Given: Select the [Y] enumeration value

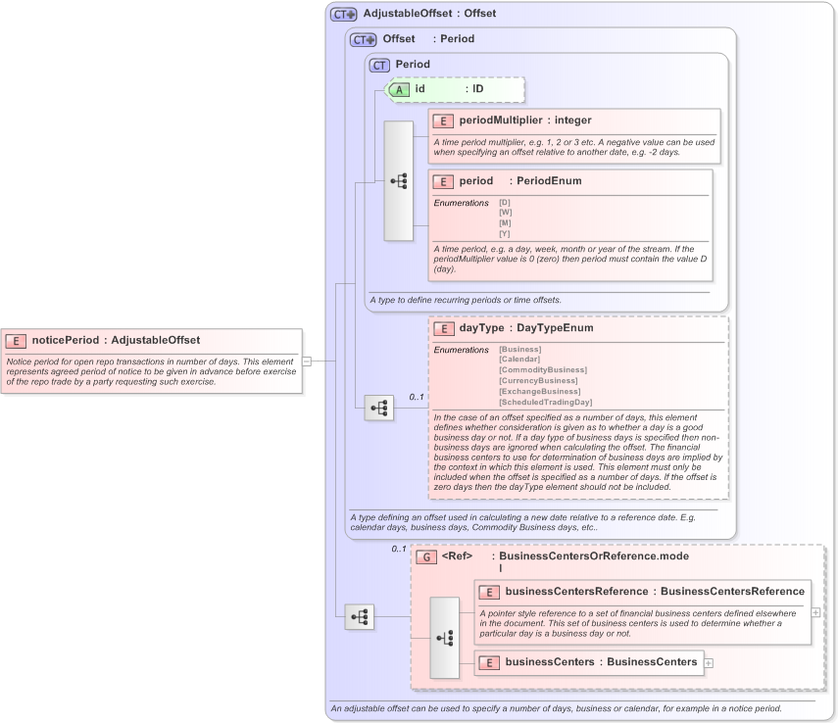Looking at the screenshot, I should pos(505,234).
